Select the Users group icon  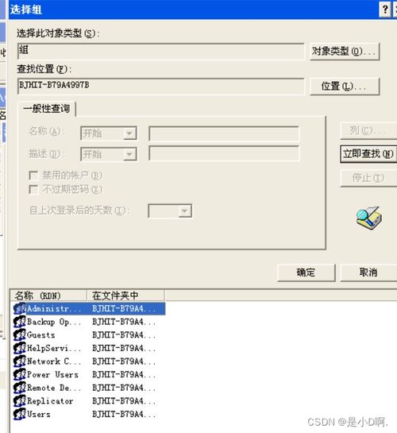pos(20,414)
